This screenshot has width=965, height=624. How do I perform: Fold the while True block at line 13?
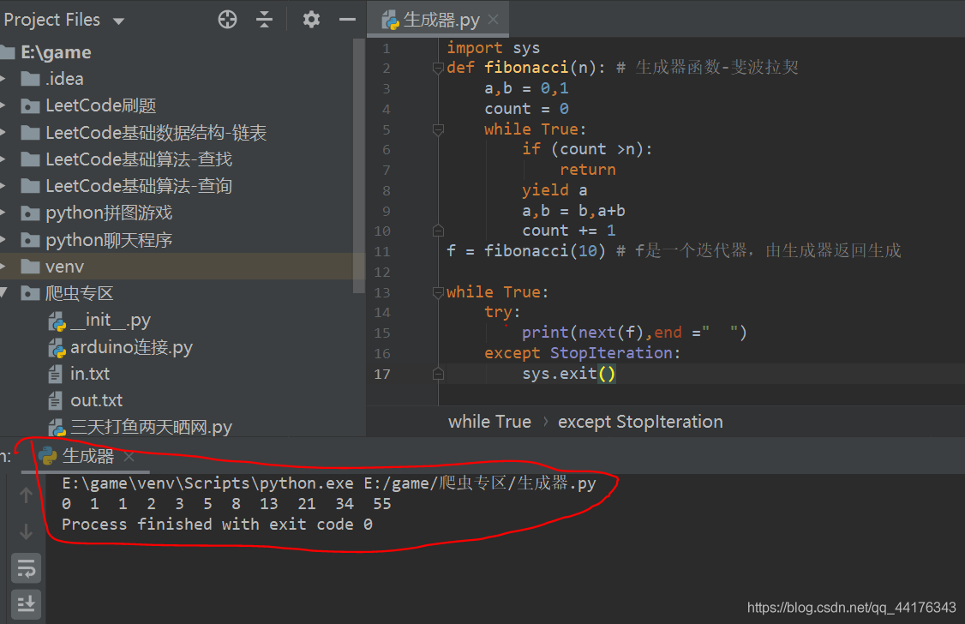(438, 292)
